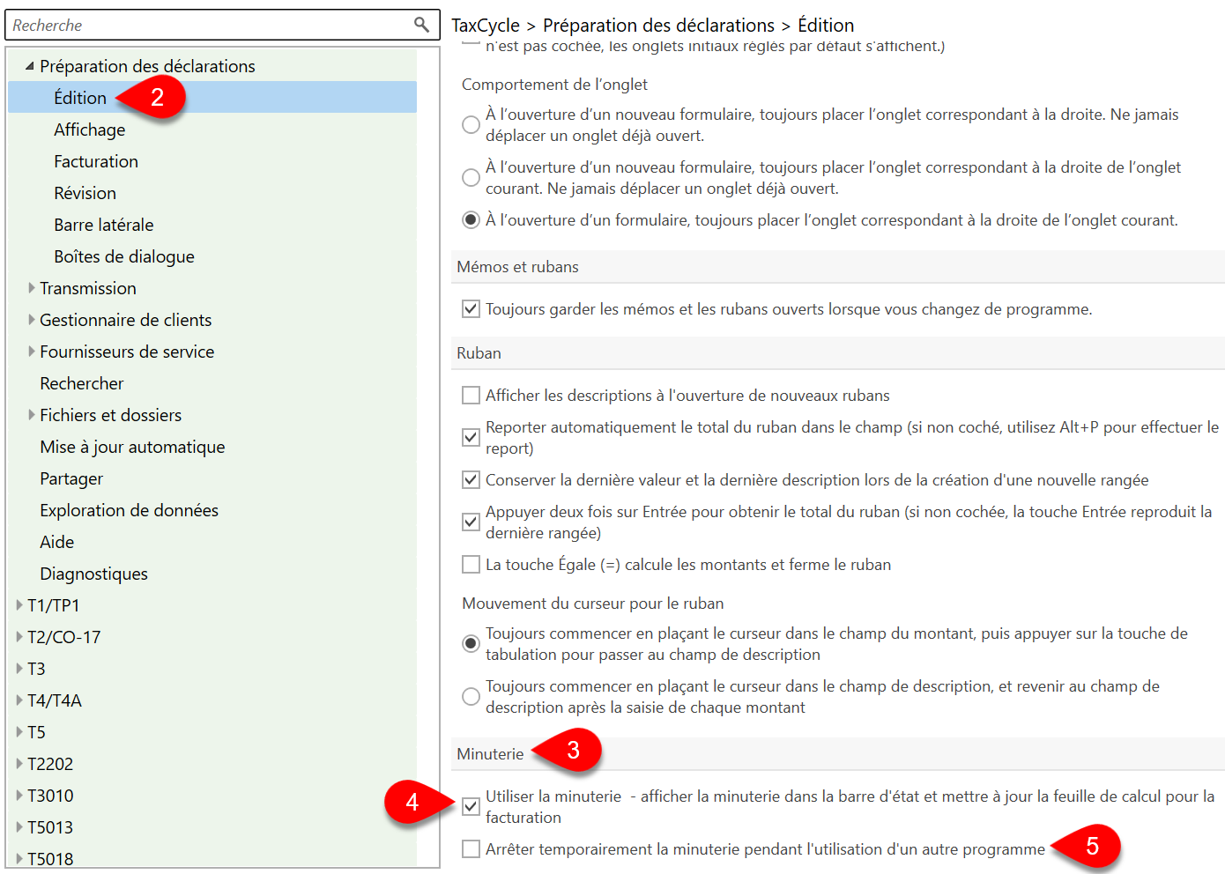Click the Mouvement du curseur pour le ruban label
This screenshot has height=874, width=1225.
pyautogui.click(x=592, y=604)
